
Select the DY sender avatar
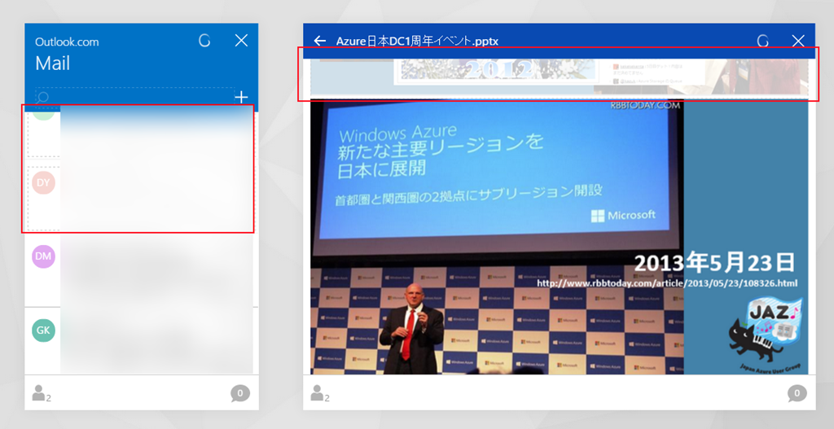(x=44, y=183)
